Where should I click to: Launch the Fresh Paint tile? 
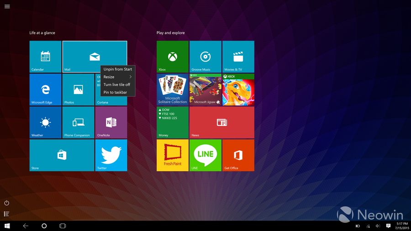(x=173, y=155)
